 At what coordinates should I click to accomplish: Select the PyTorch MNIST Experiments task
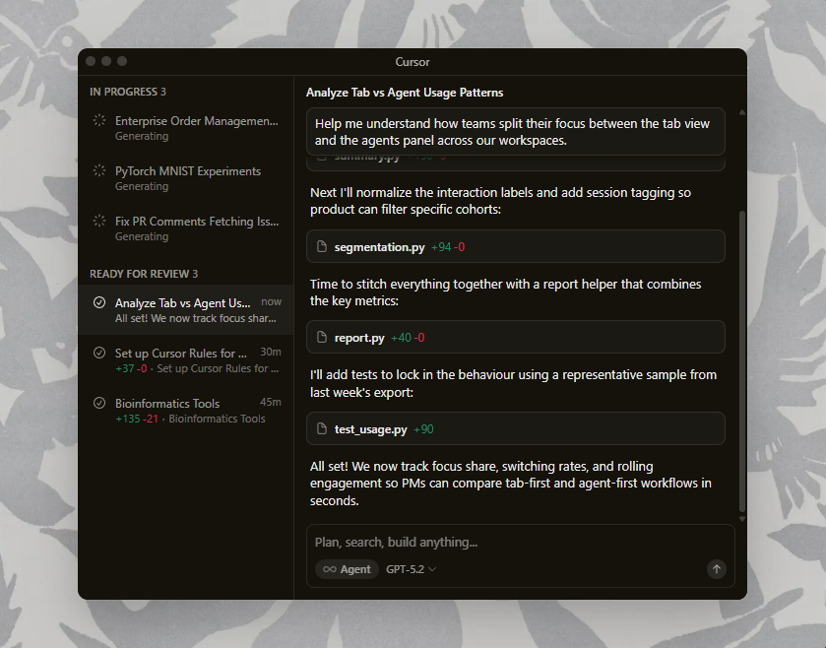click(186, 178)
